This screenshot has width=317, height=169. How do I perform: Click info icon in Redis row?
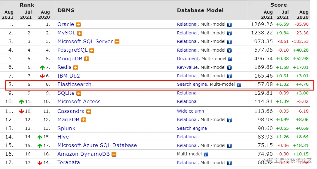[x=229, y=68]
